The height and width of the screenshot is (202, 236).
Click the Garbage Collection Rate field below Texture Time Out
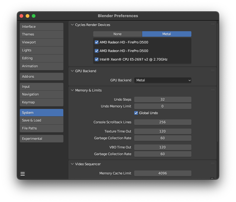[x=163, y=138]
